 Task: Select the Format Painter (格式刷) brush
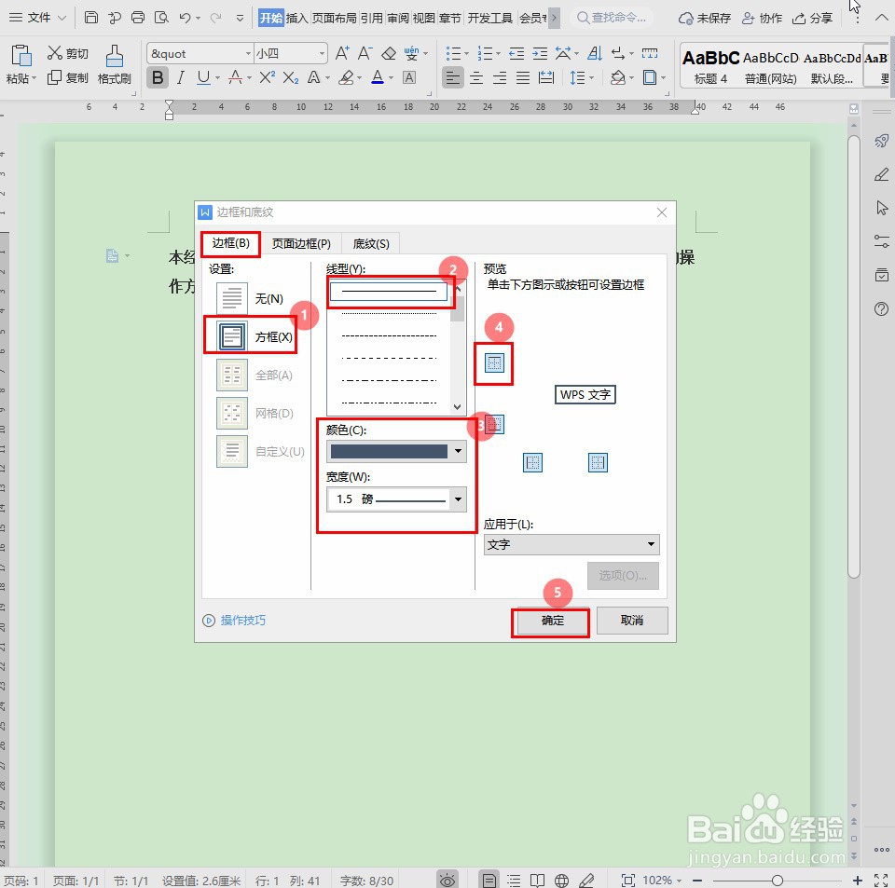coord(114,57)
